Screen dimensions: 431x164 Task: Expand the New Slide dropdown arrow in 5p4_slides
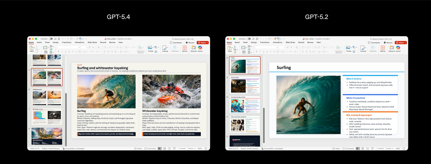click(48, 48)
